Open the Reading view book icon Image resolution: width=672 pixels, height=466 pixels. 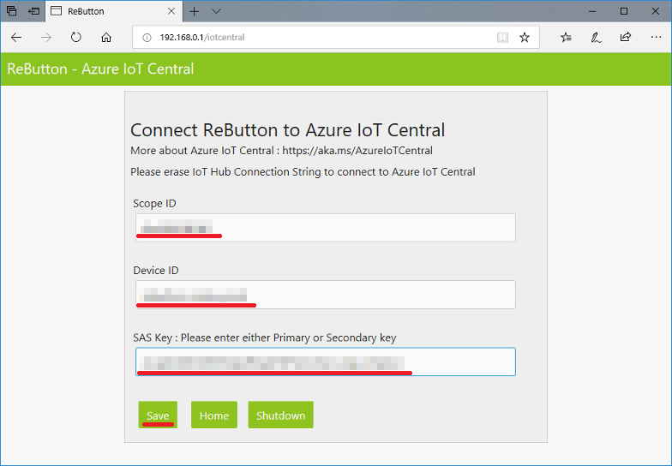coord(502,38)
